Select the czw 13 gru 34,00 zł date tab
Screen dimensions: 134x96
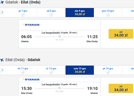pyautogui.click(x=80, y=70)
